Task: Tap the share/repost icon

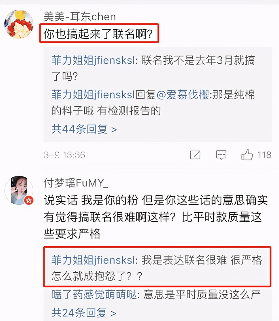Action: (x=195, y=155)
